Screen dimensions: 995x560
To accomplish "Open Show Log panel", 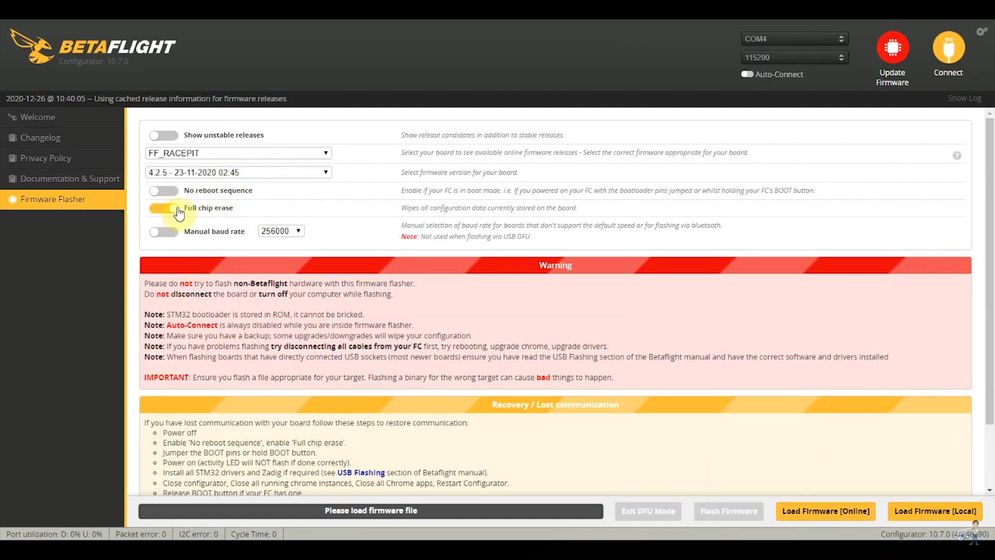I will (x=965, y=98).
